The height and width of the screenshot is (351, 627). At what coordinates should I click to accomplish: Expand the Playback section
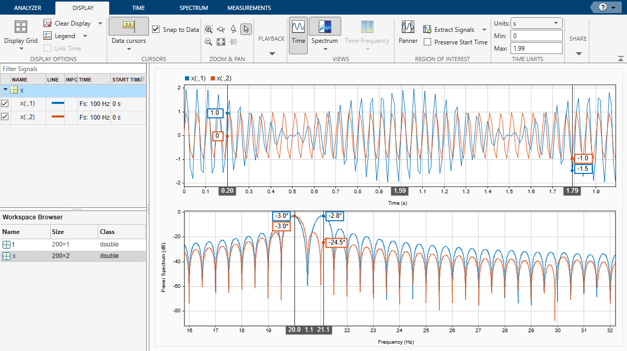click(x=272, y=53)
